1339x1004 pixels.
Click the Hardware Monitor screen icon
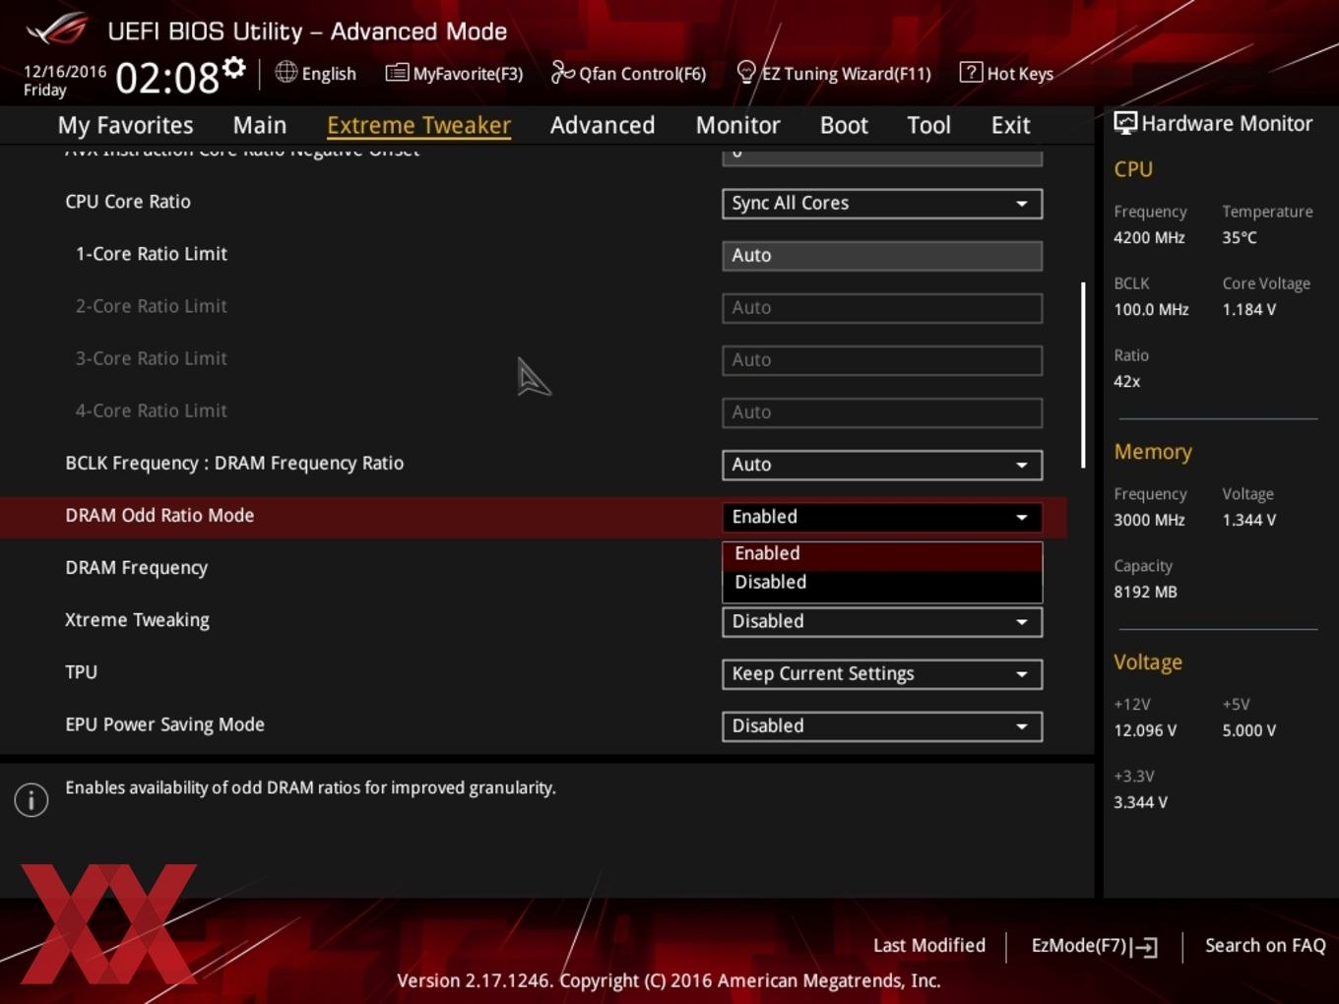pos(1125,123)
